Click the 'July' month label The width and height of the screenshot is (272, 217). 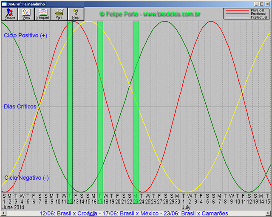(186, 207)
